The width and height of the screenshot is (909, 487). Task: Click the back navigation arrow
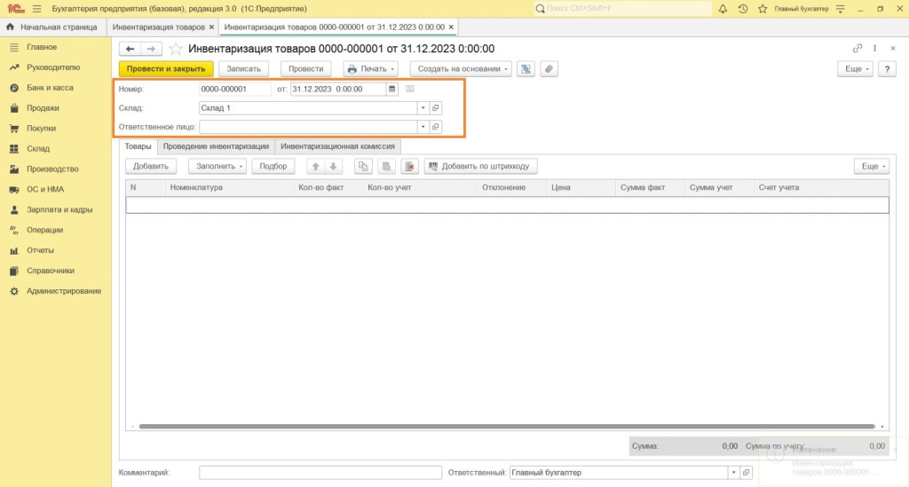click(130, 49)
